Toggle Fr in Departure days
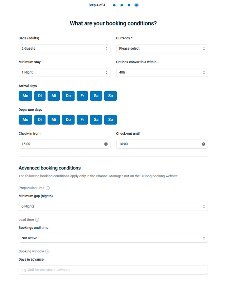Image resolution: width=240 pixels, height=281 pixels. click(x=82, y=120)
